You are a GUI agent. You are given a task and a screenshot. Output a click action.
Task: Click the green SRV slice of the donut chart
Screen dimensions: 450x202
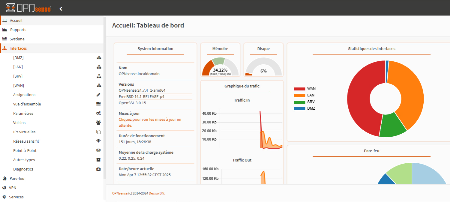click(392, 126)
